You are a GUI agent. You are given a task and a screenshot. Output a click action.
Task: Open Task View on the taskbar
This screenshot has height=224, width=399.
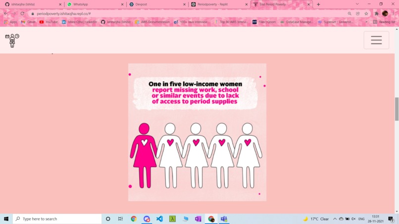(121, 219)
